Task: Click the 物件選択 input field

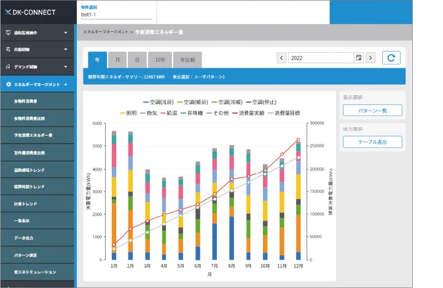Action: (116, 14)
